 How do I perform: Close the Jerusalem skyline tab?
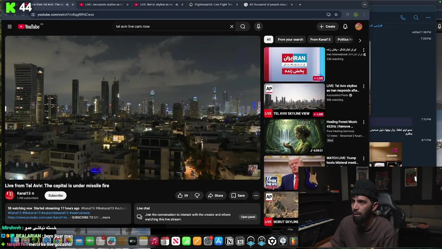[127, 4]
